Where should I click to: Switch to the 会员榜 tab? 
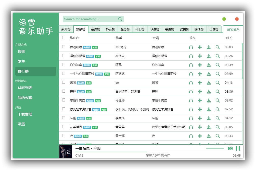(x=96, y=29)
